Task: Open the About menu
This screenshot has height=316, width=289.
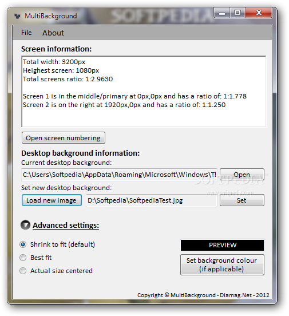Action: [x=53, y=33]
